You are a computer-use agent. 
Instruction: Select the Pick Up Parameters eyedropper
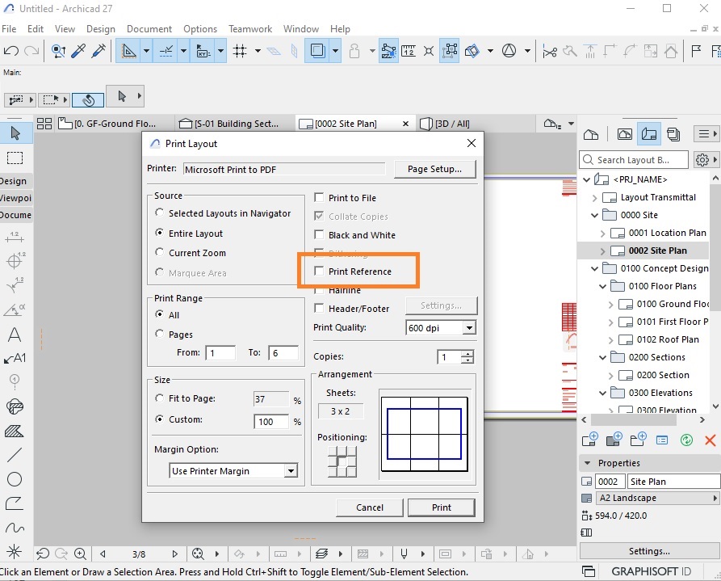coord(78,51)
